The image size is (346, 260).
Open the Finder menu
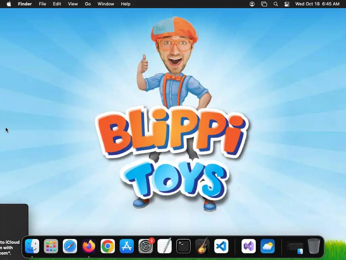[25, 4]
